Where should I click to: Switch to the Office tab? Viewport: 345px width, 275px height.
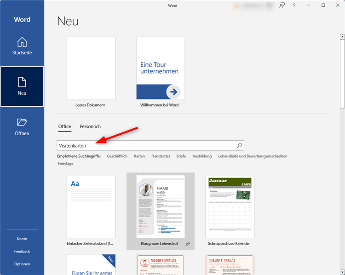pos(65,126)
